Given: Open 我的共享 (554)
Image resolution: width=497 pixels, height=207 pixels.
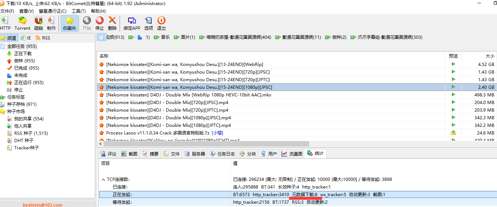Looking at the screenshot, I should click(29, 119).
